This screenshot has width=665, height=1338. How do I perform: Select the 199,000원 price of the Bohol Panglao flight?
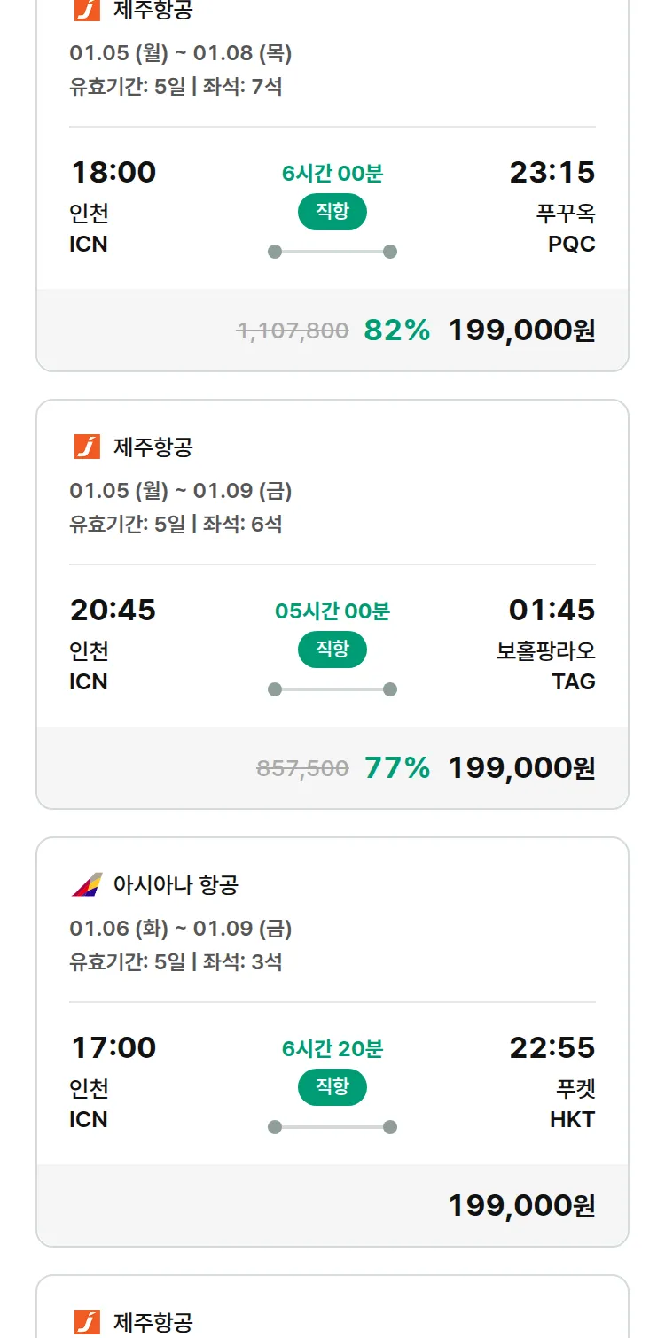521,768
